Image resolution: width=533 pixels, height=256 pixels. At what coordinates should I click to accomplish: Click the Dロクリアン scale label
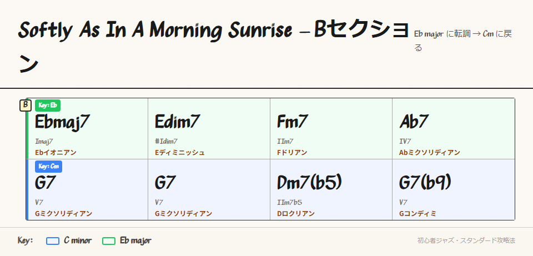click(296, 213)
